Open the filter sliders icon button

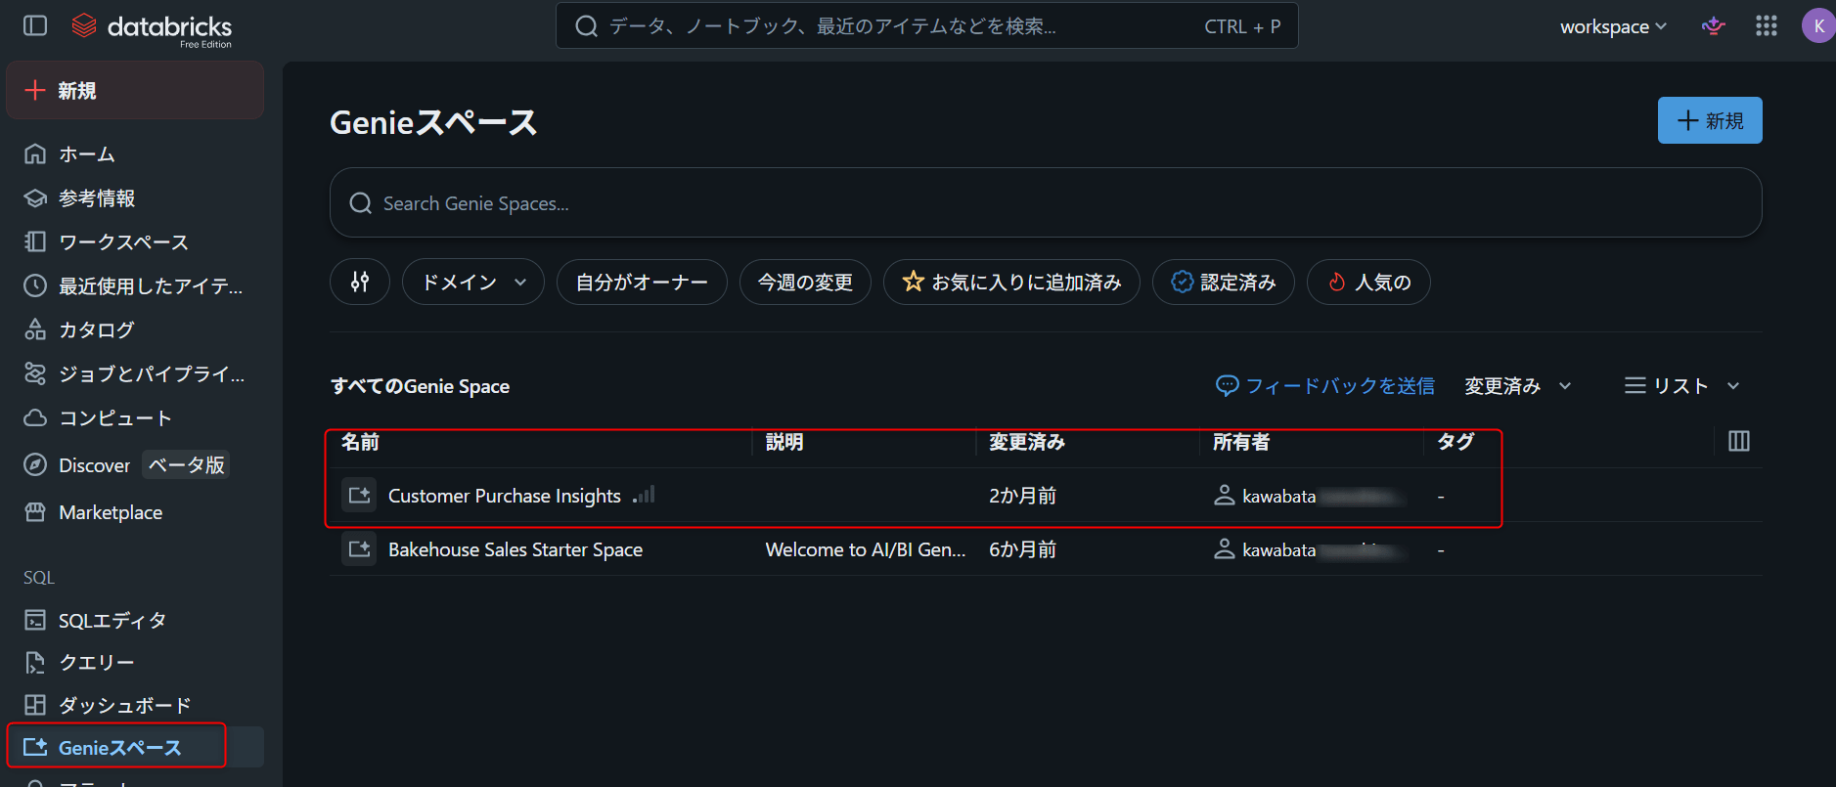coord(360,282)
